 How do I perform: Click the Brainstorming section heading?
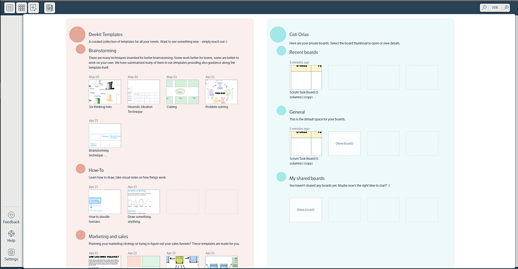click(102, 50)
